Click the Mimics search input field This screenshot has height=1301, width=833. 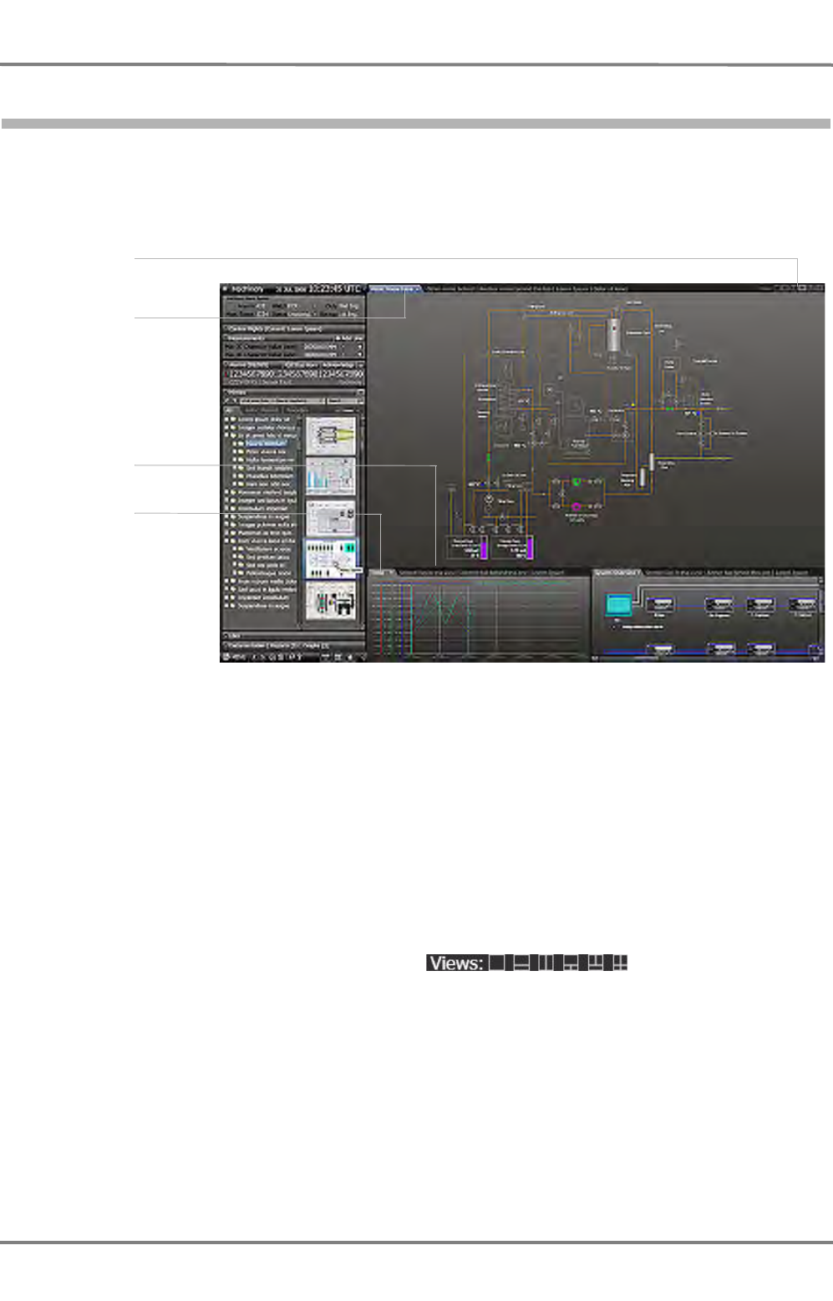pos(282,401)
